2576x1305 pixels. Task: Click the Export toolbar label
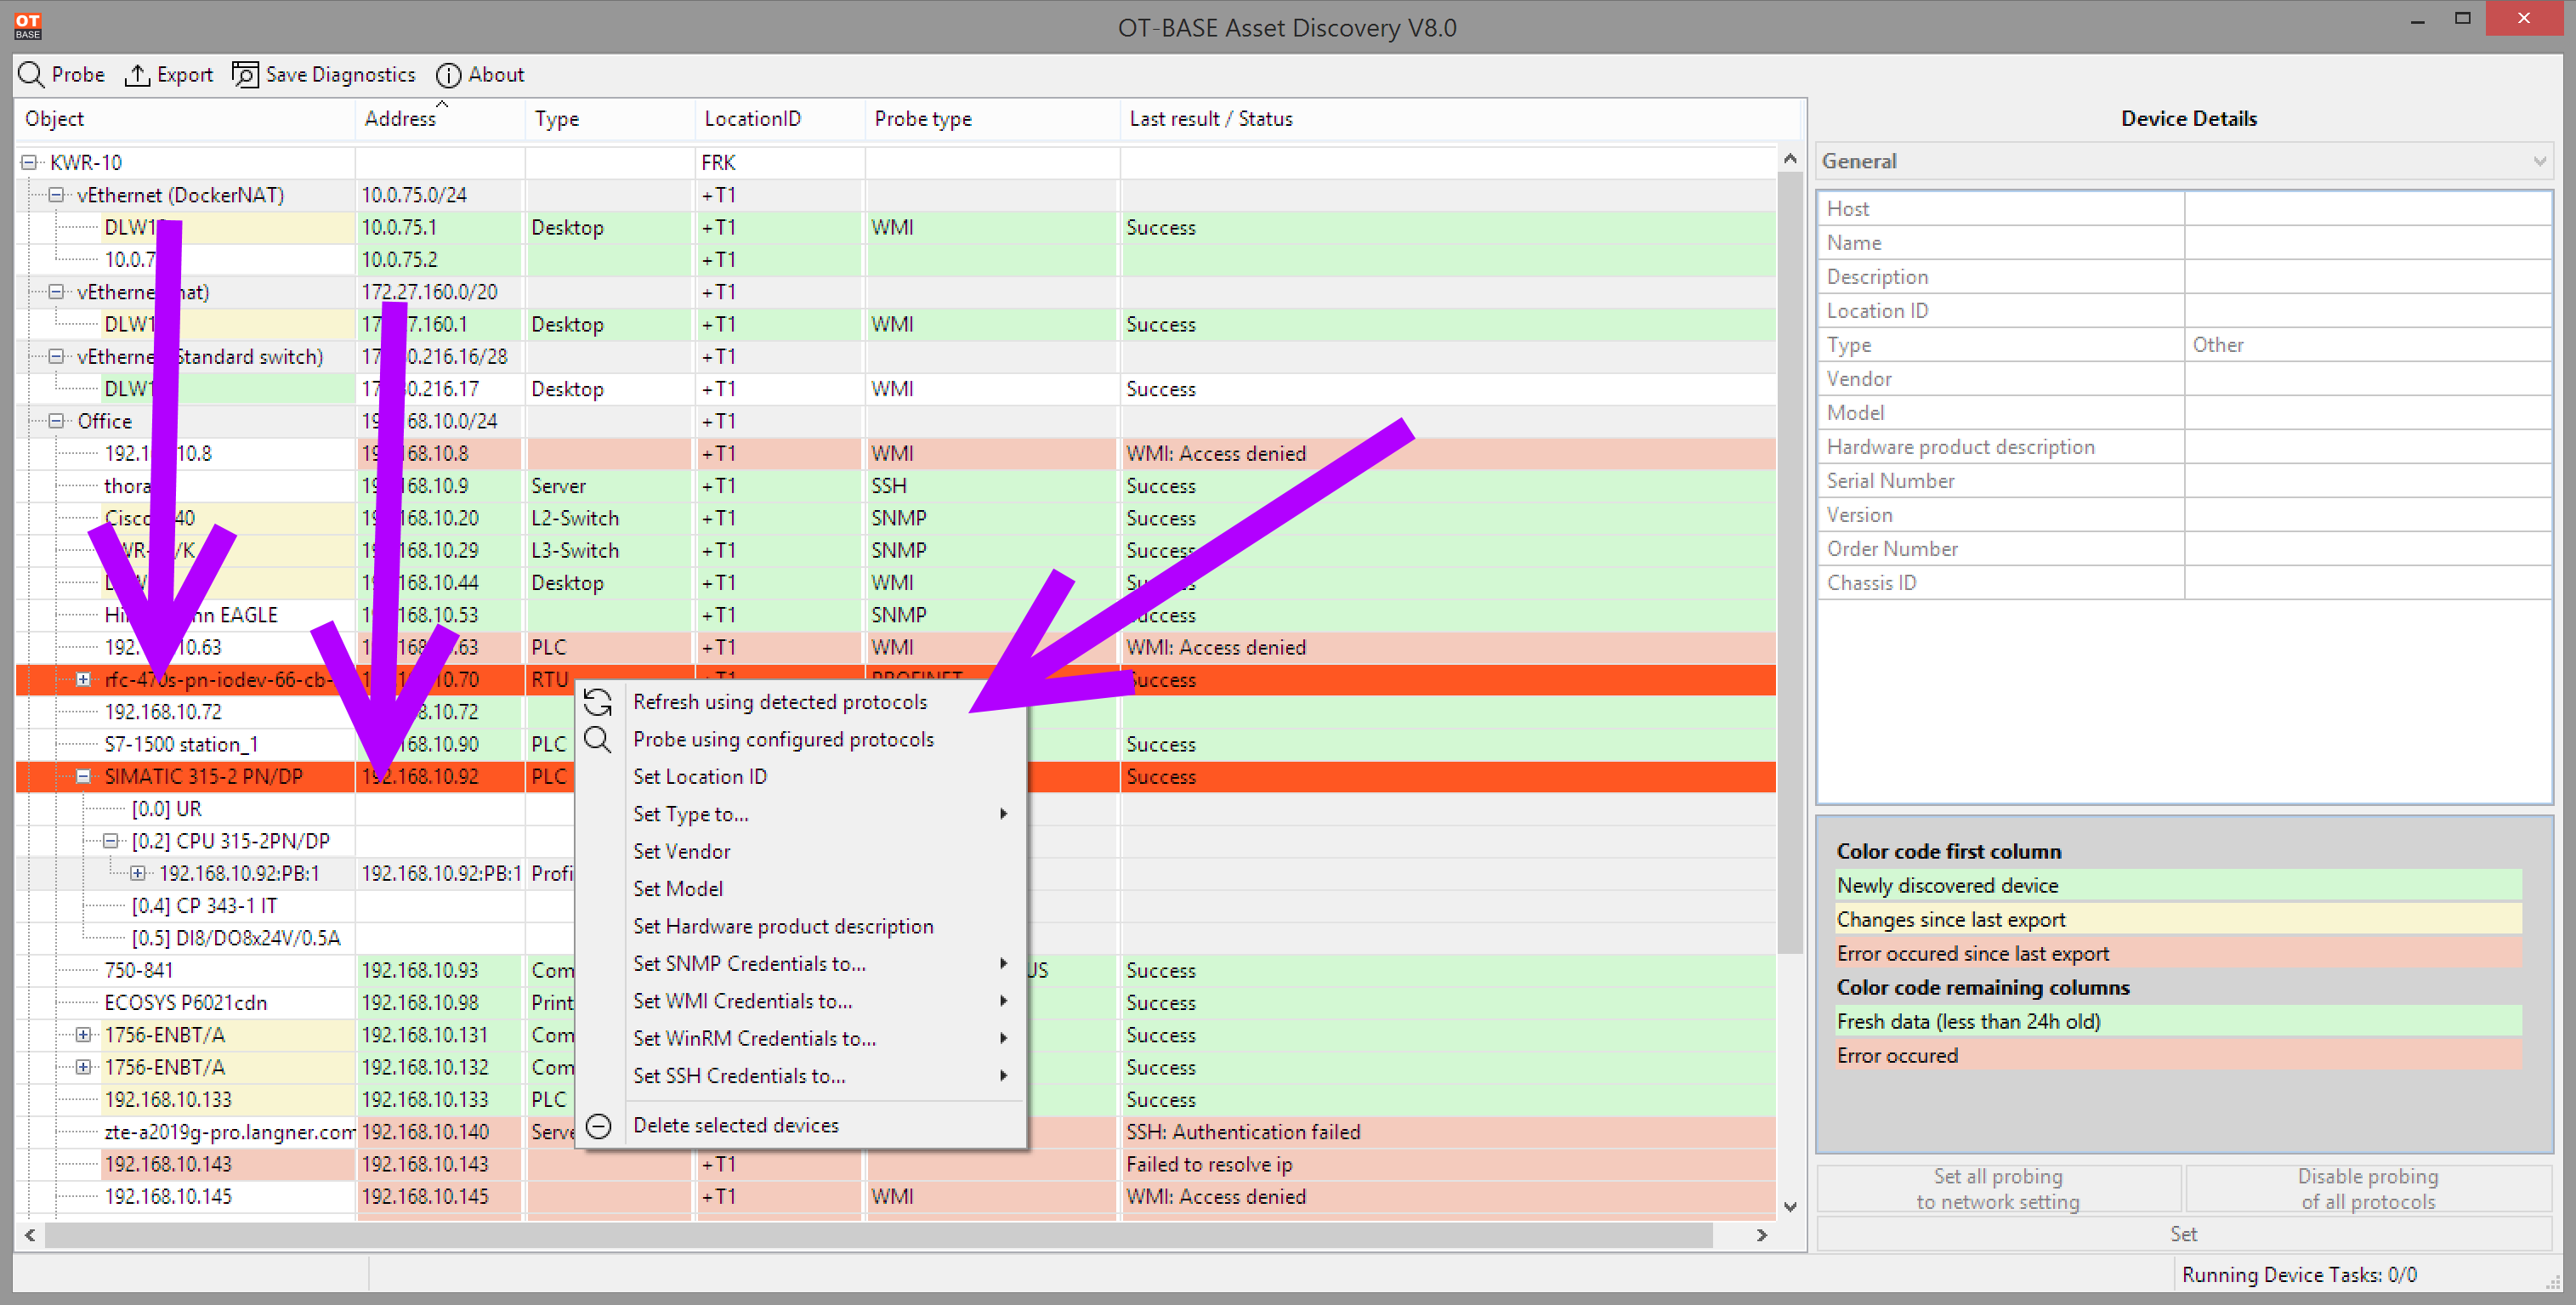tap(185, 75)
